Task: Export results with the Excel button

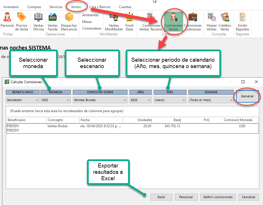Action: [161, 197]
